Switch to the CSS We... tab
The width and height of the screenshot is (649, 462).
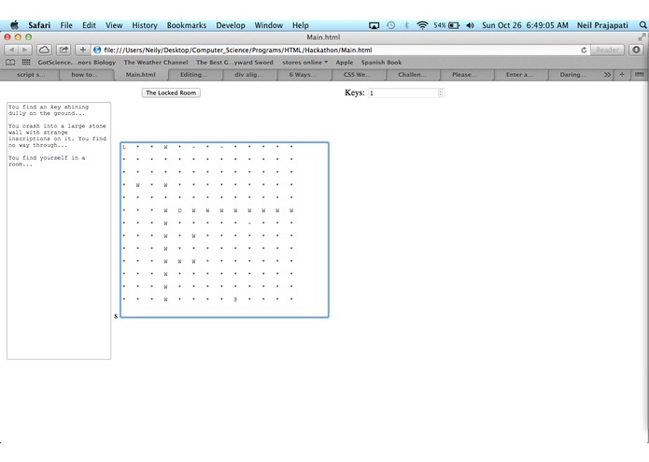358,75
